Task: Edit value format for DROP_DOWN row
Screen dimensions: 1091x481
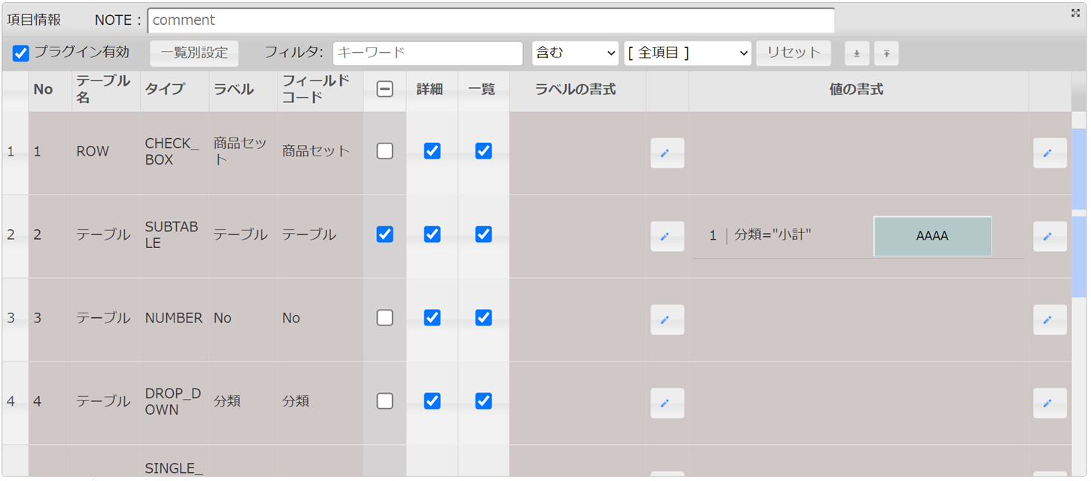Action: [1050, 404]
